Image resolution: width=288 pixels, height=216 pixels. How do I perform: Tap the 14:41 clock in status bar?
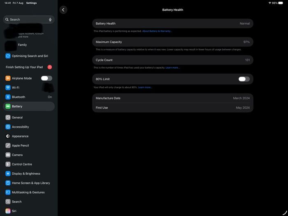coord(8,3)
